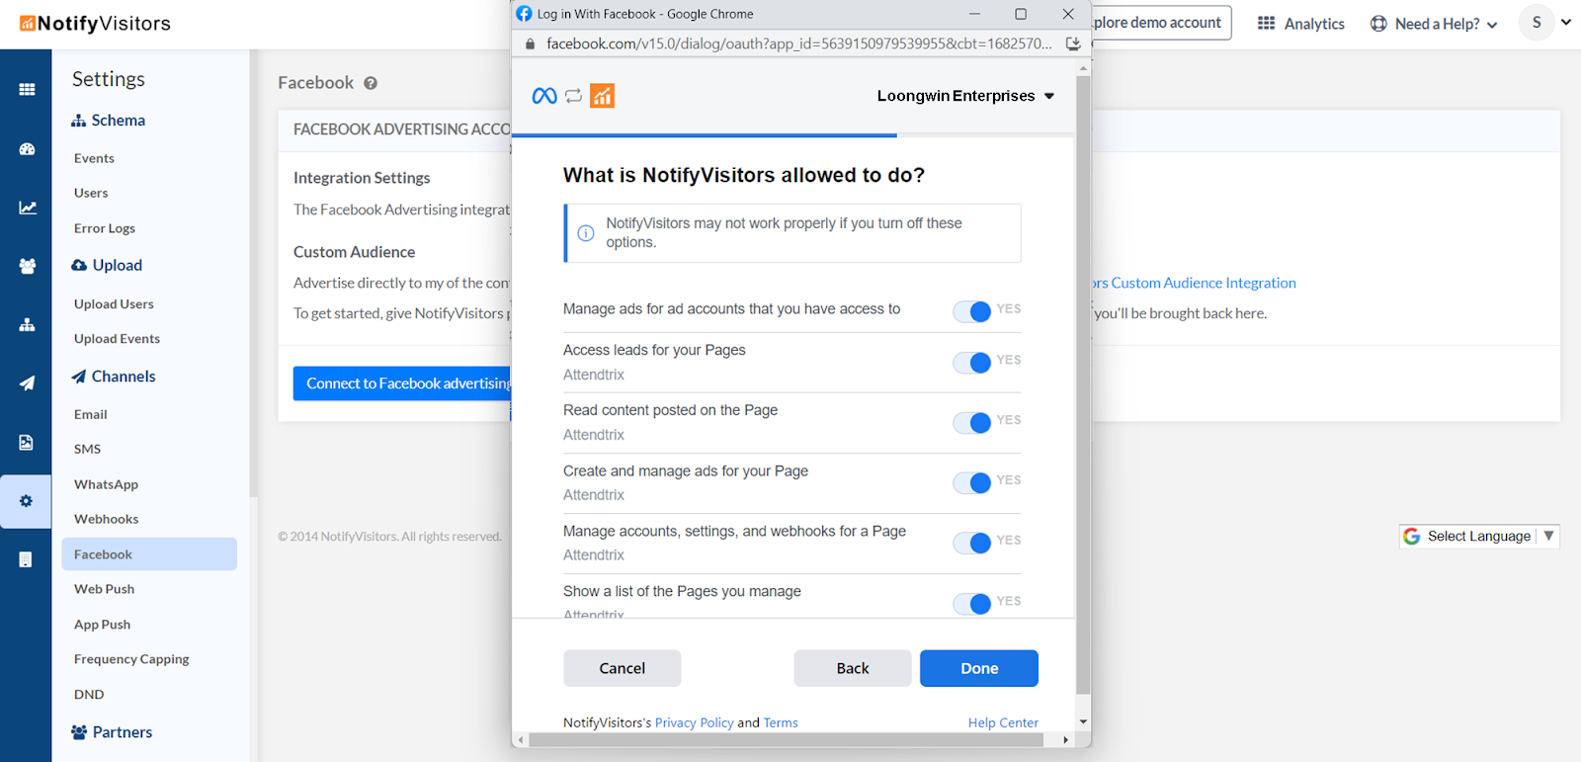Select Events in settings menu
The height and width of the screenshot is (762, 1581).
pyautogui.click(x=94, y=158)
